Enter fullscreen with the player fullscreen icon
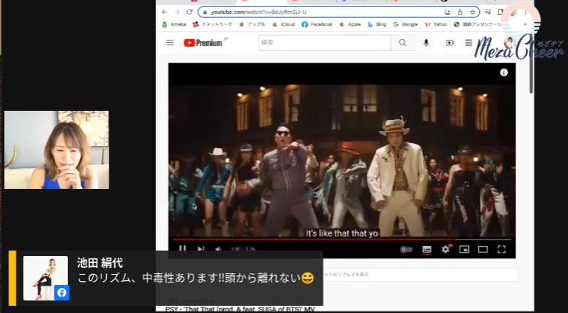The height and width of the screenshot is (313, 568). tap(502, 249)
